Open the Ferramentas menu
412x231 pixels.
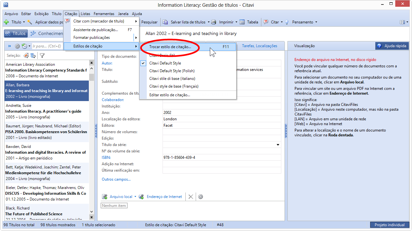(104, 14)
